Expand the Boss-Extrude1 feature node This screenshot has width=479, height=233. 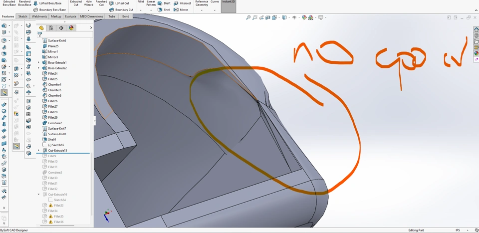38,62
